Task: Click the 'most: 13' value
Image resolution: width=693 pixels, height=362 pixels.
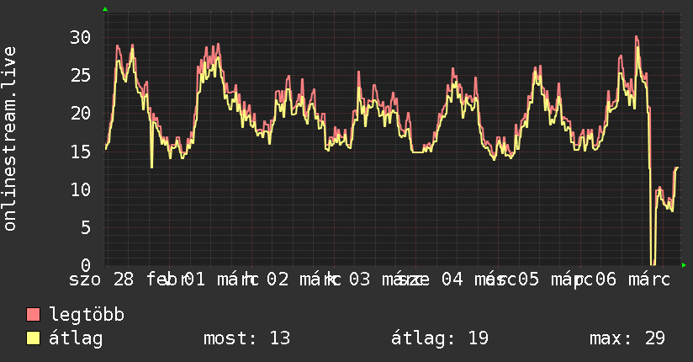Action: (x=246, y=338)
